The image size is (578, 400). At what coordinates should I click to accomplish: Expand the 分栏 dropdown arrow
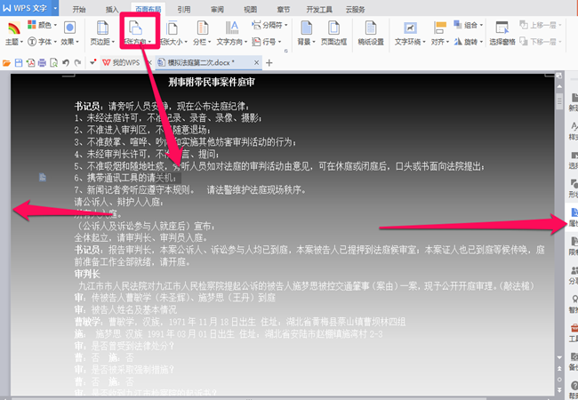(x=209, y=42)
